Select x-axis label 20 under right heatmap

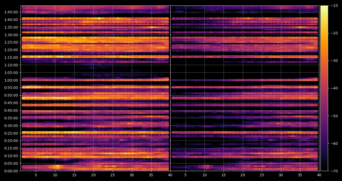click(242, 175)
